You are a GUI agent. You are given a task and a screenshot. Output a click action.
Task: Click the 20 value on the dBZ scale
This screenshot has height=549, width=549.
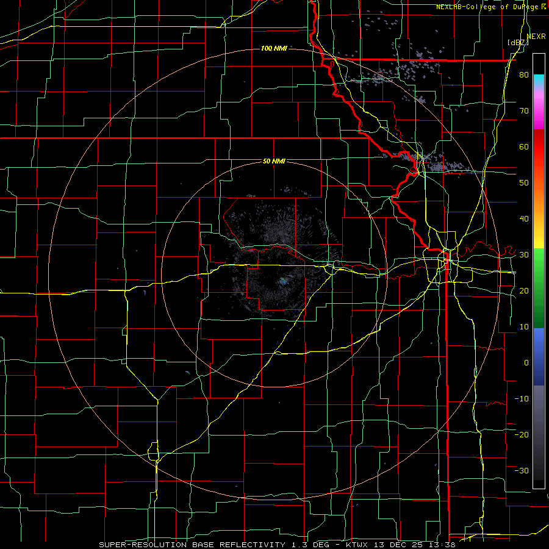(x=524, y=290)
